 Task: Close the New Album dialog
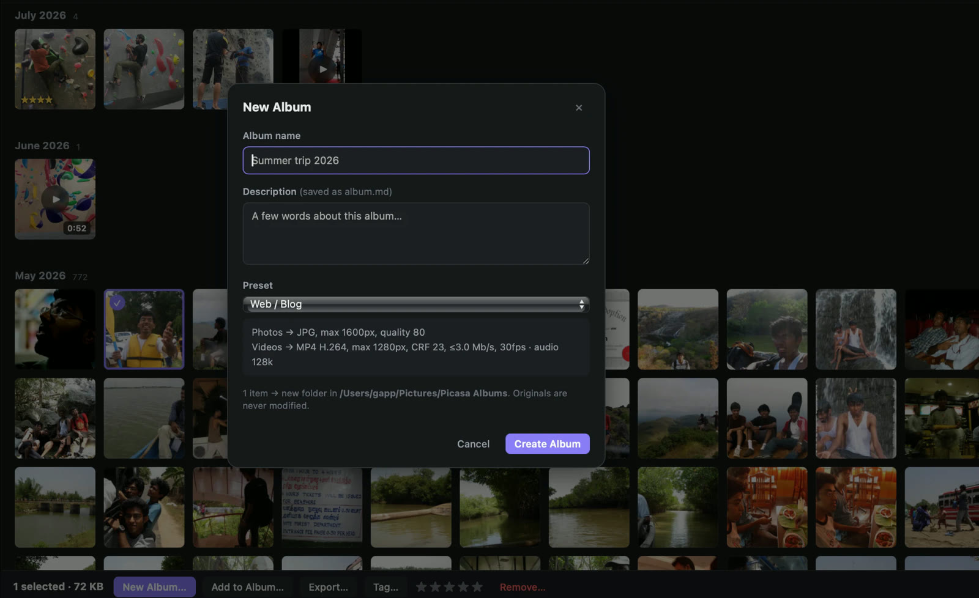click(x=579, y=108)
